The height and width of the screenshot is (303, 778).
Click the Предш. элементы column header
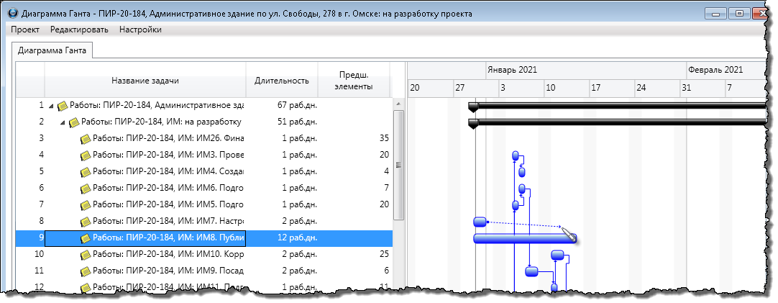coord(354,81)
